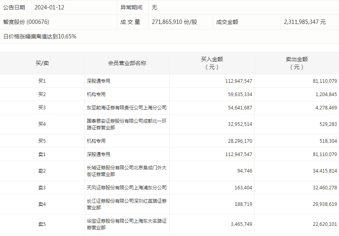Click buy amount 188,719

click(244, 204)
